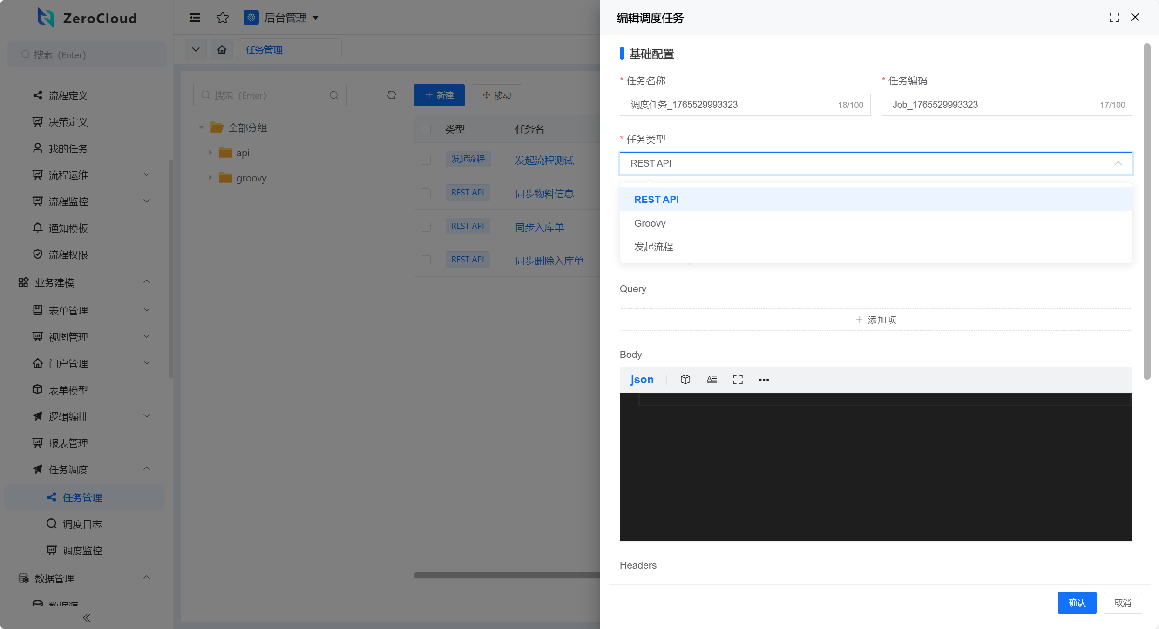Check the box for 同步物料信息 row

(426, 194)
